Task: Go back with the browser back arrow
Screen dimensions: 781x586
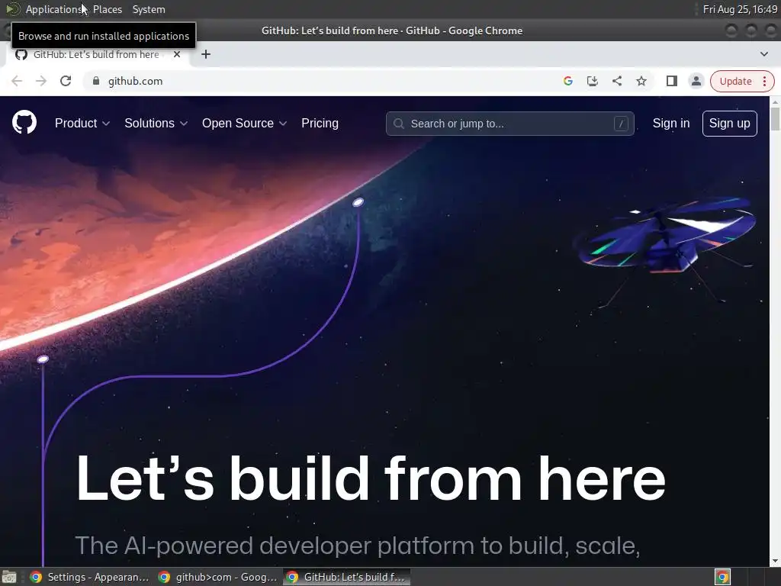Action: coord(17,81)
